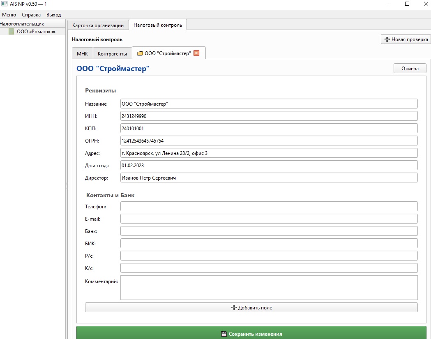Focus the Р/с input field
This screenshot has height=339, width=431.
click(x=269, y=256)
